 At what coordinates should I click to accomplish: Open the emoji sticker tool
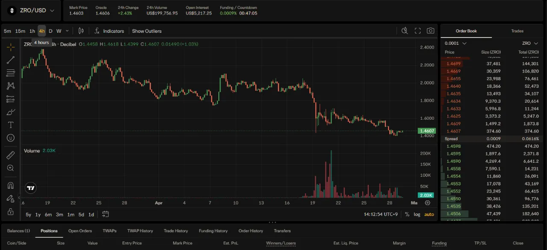tap(11, 138)
